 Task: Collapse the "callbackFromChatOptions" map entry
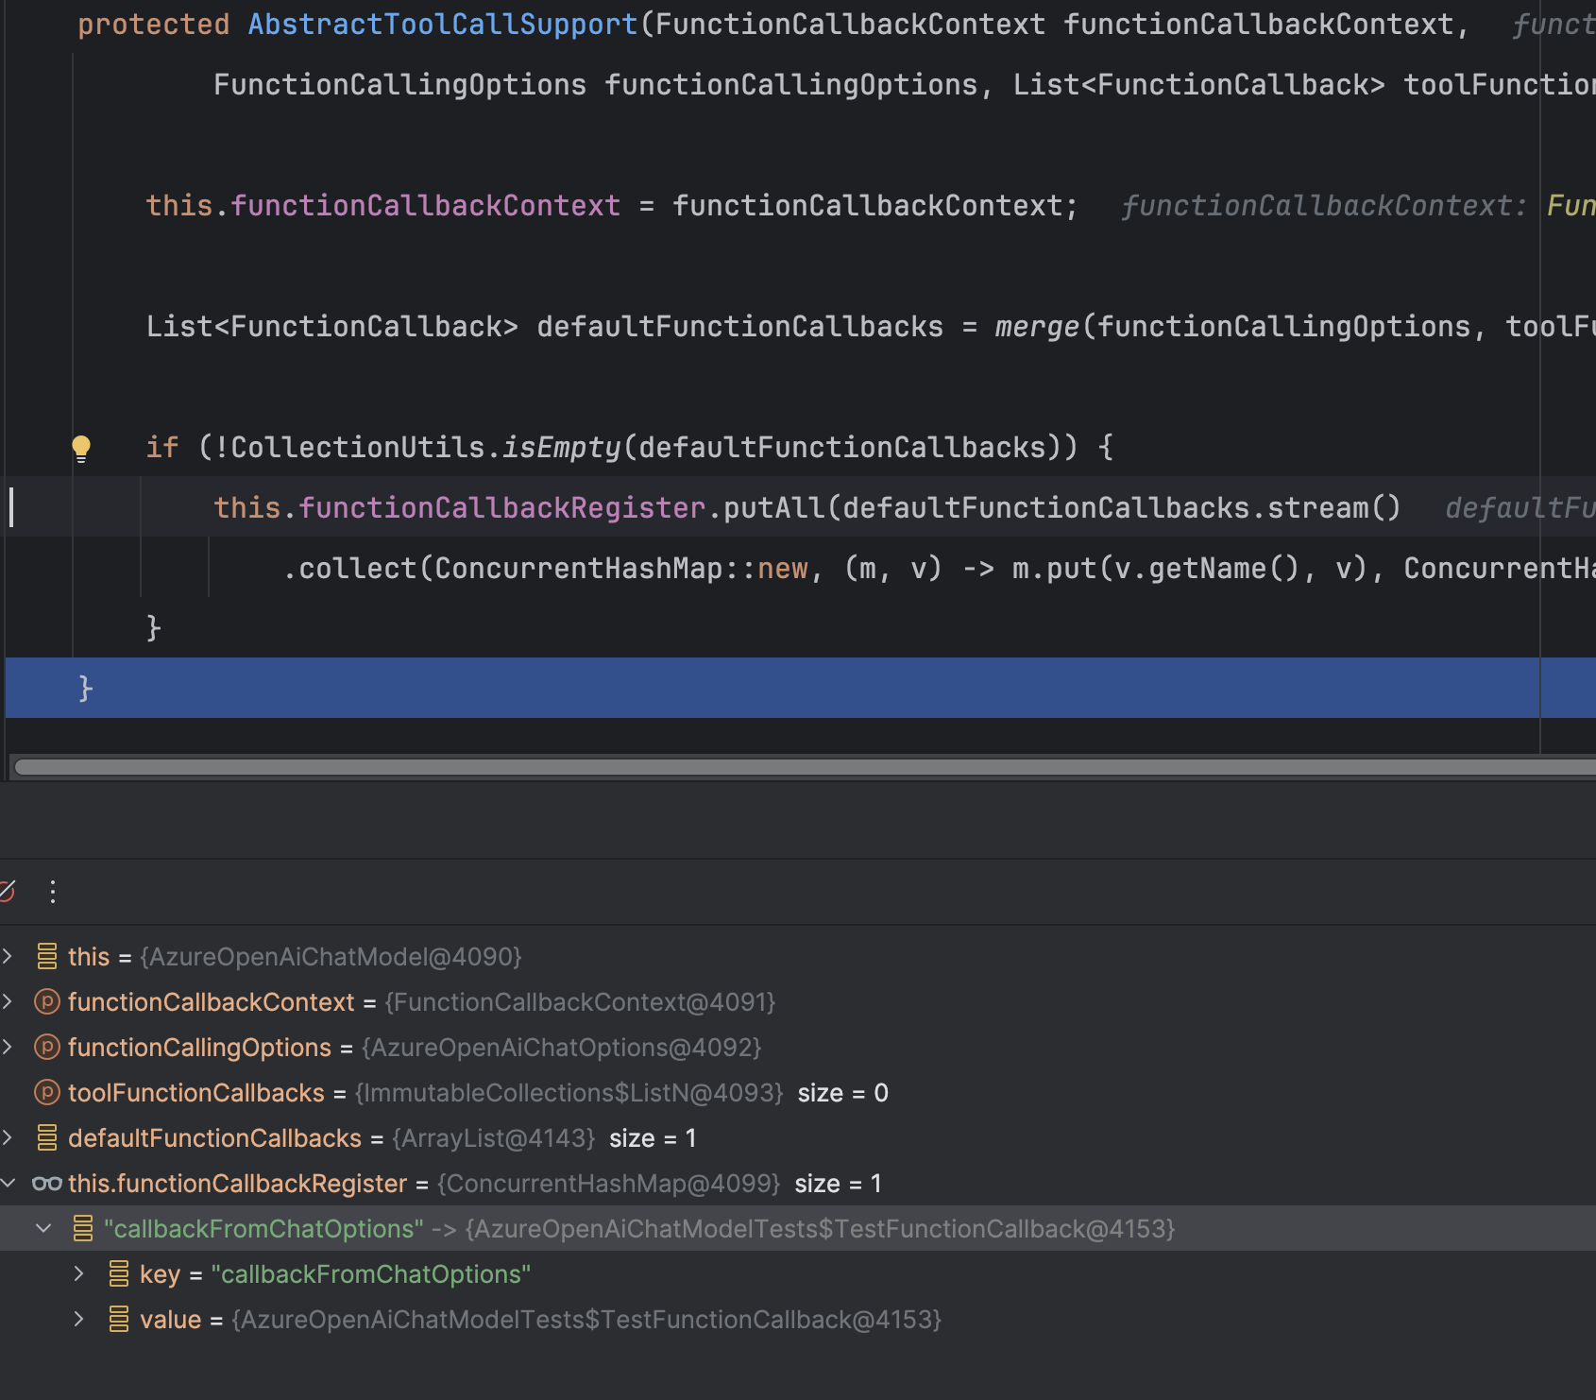click(x=43, y=1228)
